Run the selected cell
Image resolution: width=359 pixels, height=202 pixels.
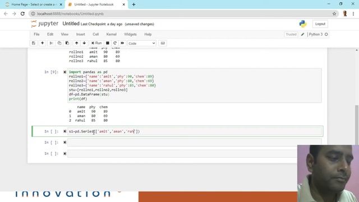pyautogui.click(x=96, y=43)
